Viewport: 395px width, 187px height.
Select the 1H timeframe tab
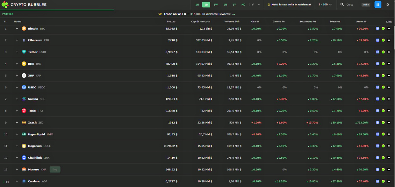[197, 5]
